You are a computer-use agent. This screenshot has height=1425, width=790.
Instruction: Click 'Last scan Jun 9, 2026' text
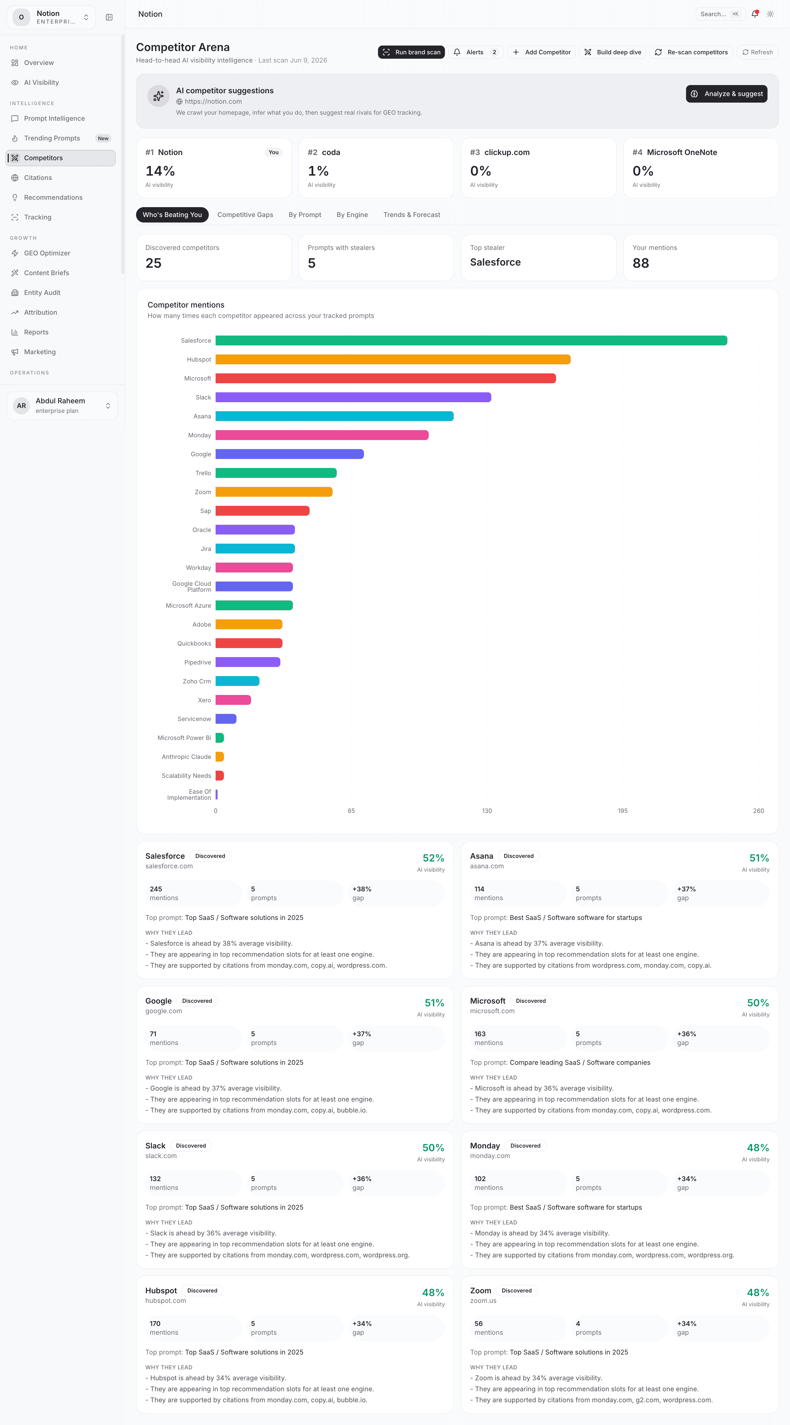(293, 60)
